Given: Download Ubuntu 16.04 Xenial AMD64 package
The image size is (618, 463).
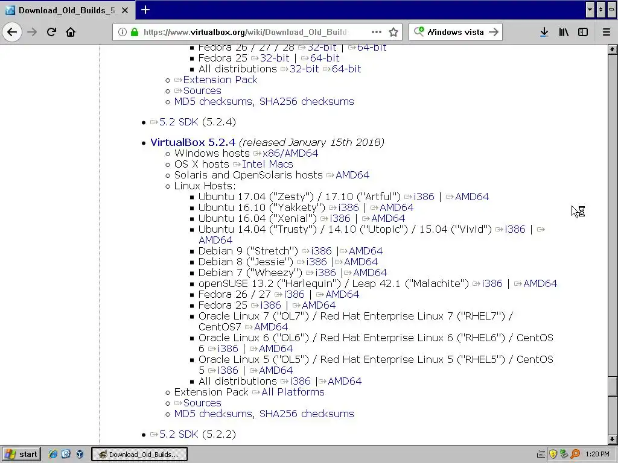Looking at the screenshot, I should [x=388, y=218].
